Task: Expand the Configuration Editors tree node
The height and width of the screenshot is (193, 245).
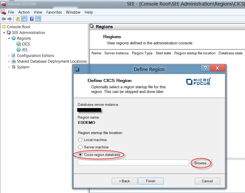Action: (x=9, y=56)
